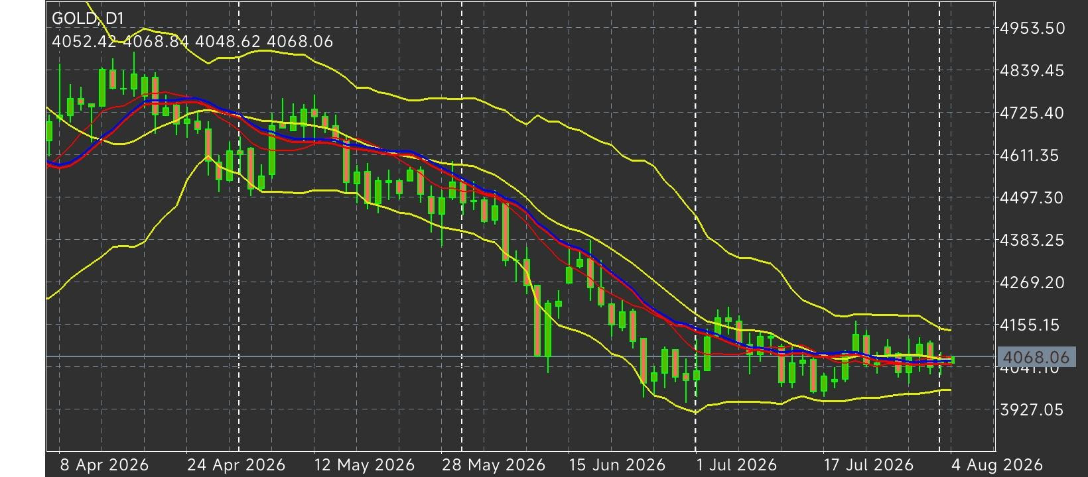Click the 4383.25 price axis label
Screen dimensions: 1088x477
(1032, 240)
